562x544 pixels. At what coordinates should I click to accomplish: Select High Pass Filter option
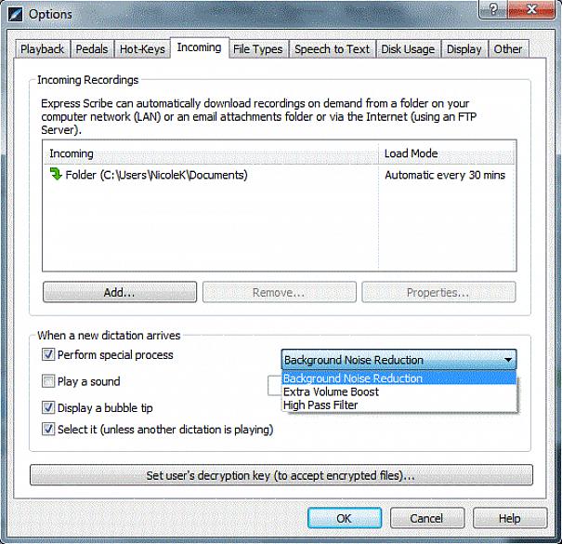320,405
